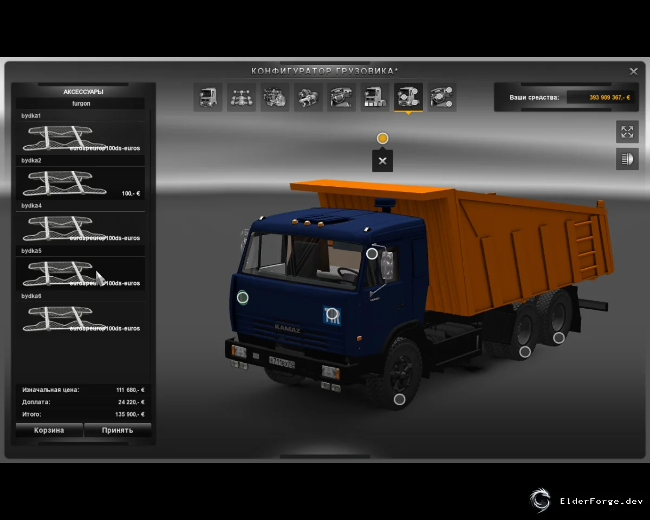Viewport: 650px width, 520px height.
Task: Select the transmission gearbox tab
Action: pos(309,97)
